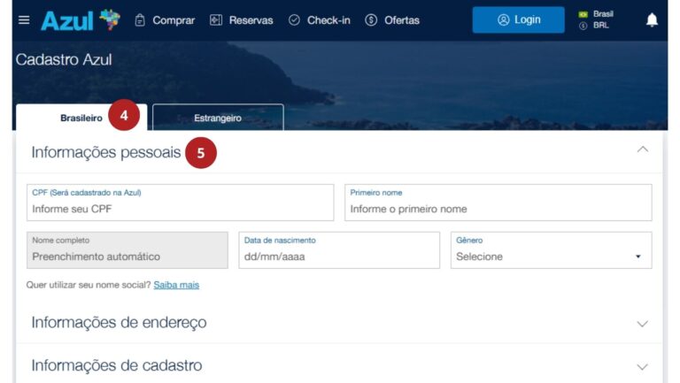The image size is (680, 383).
Task: Click the Saiba mais link
Action: [x=176, y=285]
